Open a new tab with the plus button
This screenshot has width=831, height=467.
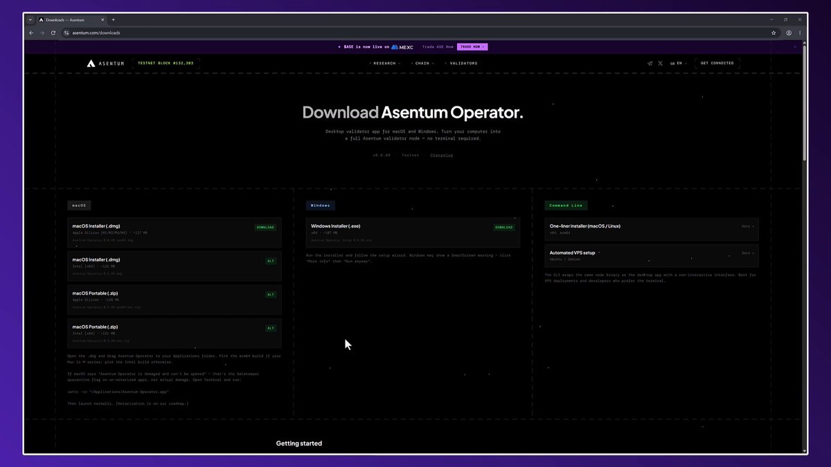114,19
